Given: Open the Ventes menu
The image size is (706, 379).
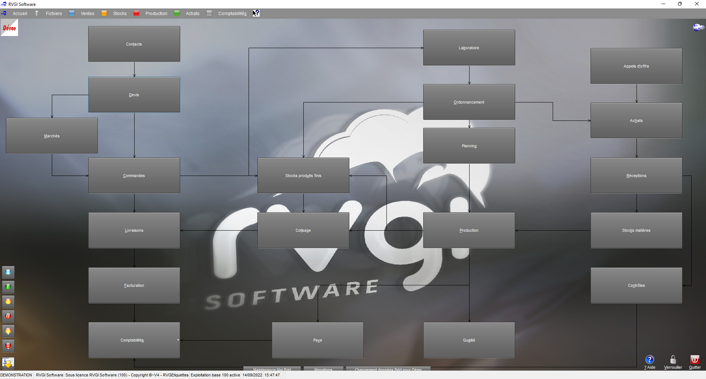Looking at the screenshot, I should click(88, 14).
